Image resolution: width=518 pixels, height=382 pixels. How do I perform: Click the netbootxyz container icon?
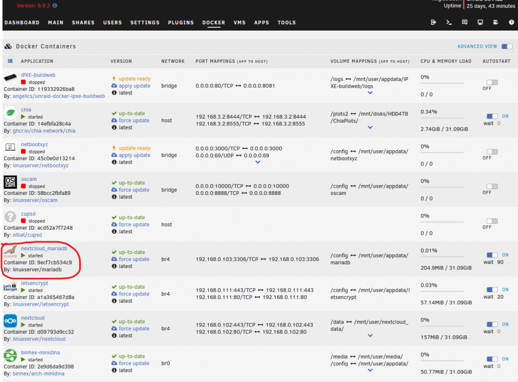[10, 147]
